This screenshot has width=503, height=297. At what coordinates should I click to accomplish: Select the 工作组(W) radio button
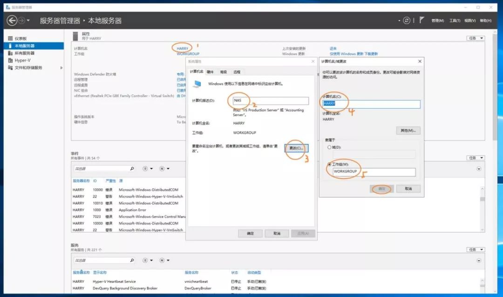tap(329, 164)
